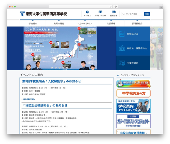Open the 受験生の方 panel link

point(133,34)
